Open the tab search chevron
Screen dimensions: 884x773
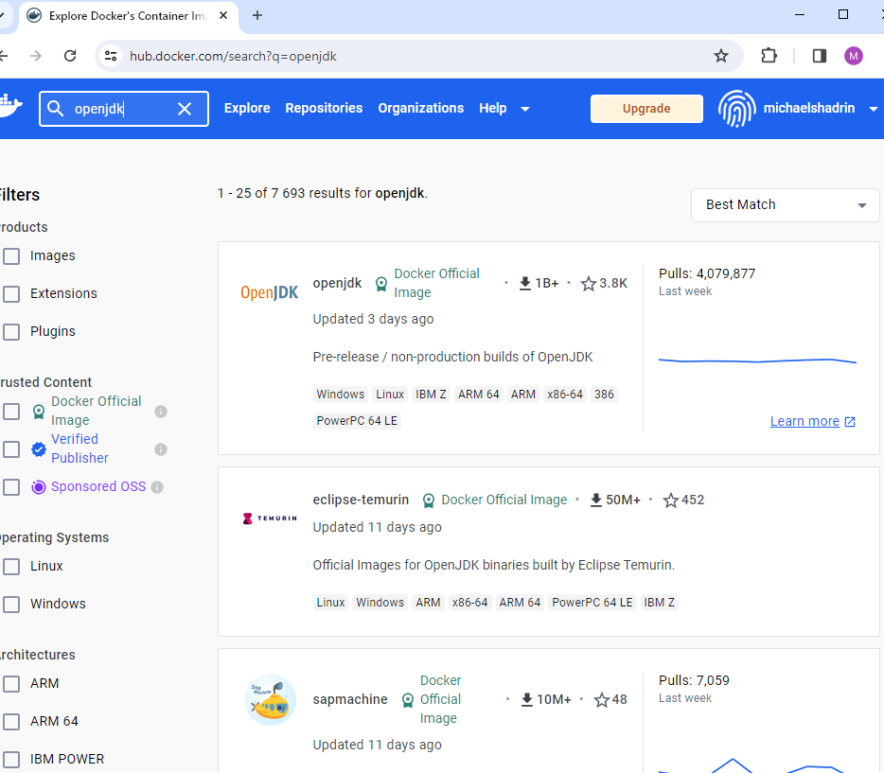point(2,15)
